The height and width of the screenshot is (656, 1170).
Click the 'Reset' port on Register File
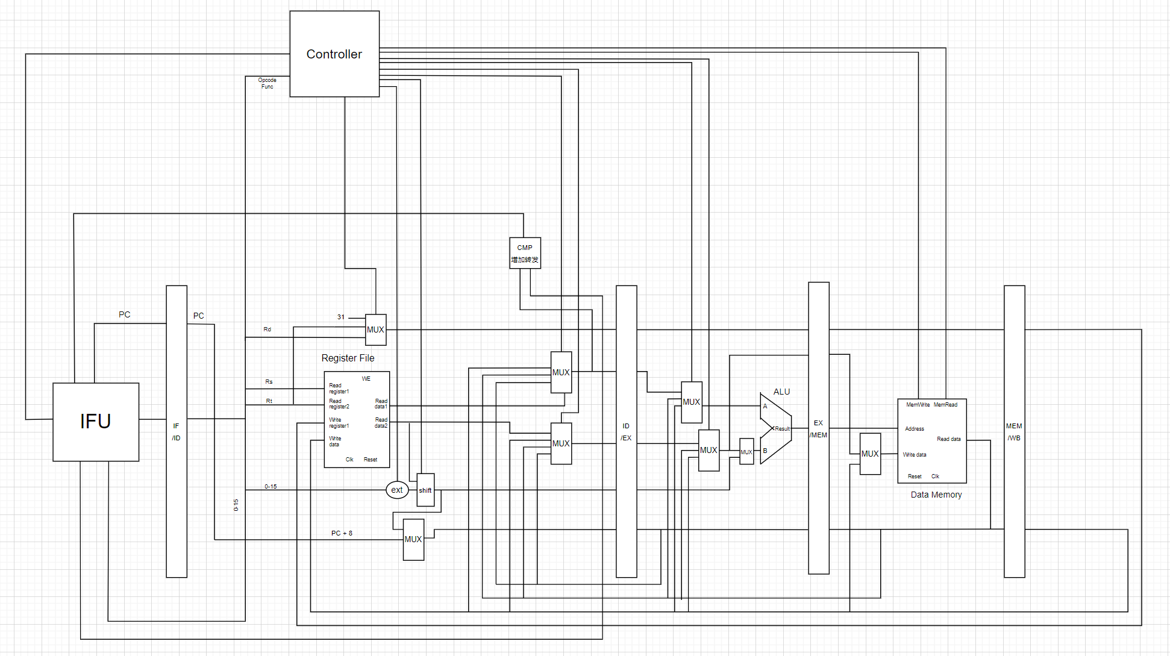click(x=371, y=460)
